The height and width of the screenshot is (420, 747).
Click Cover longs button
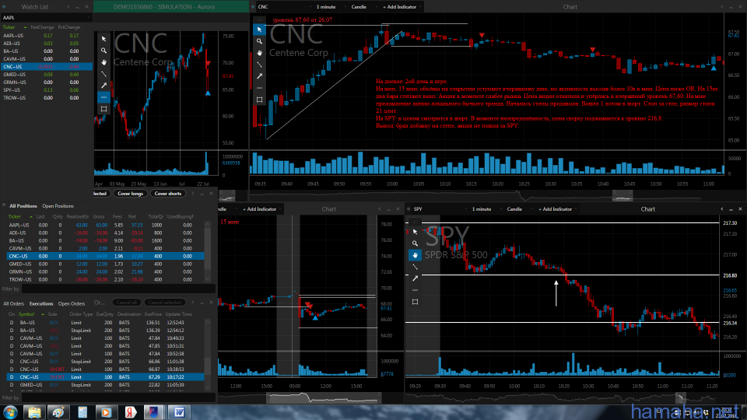coord(130,194)
